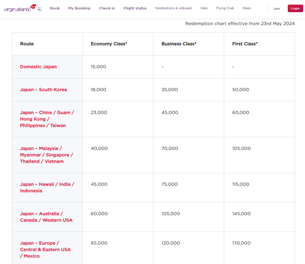This screenshot has width=305, height=264.
Task: Open the Flying Club page
Action: click(x=225, y=8)
